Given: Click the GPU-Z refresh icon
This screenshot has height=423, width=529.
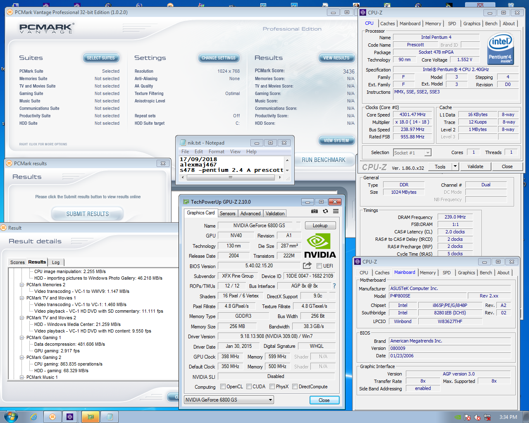Looking at the screenshot, I should [325, 211].
